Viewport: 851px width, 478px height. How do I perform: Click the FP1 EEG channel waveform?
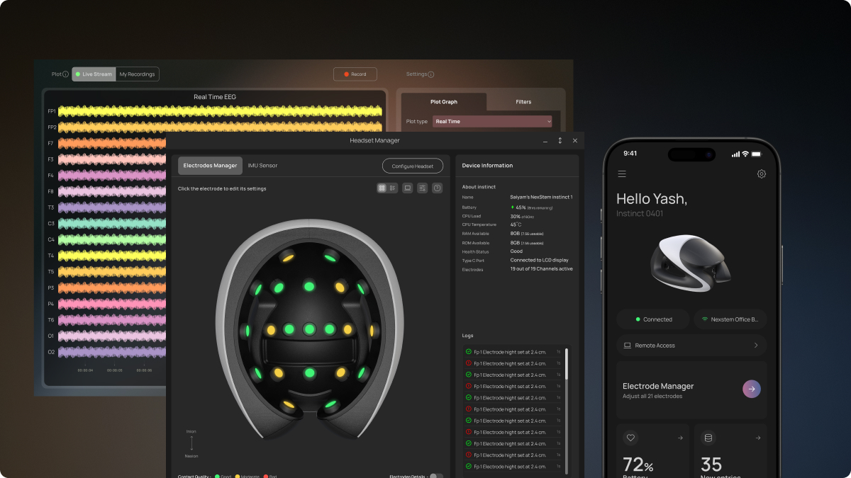click(220, 111)
